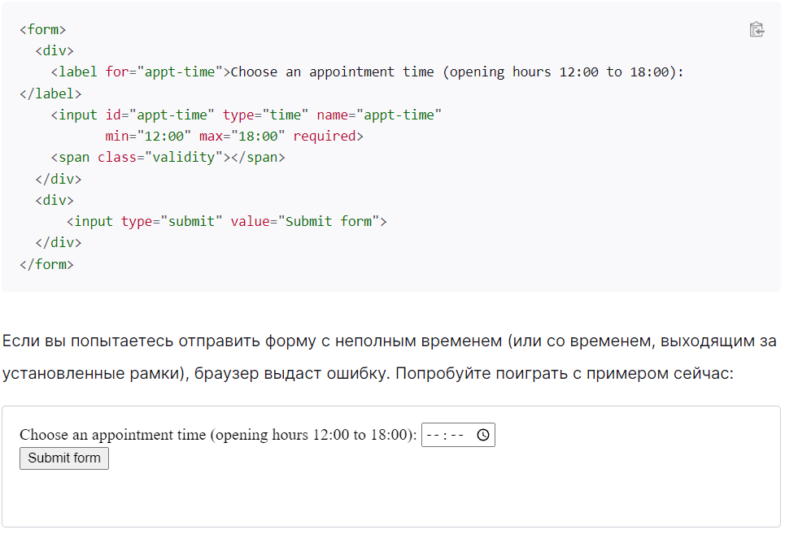
Task: Click the closing </form> tag
Action: point(46,264)
